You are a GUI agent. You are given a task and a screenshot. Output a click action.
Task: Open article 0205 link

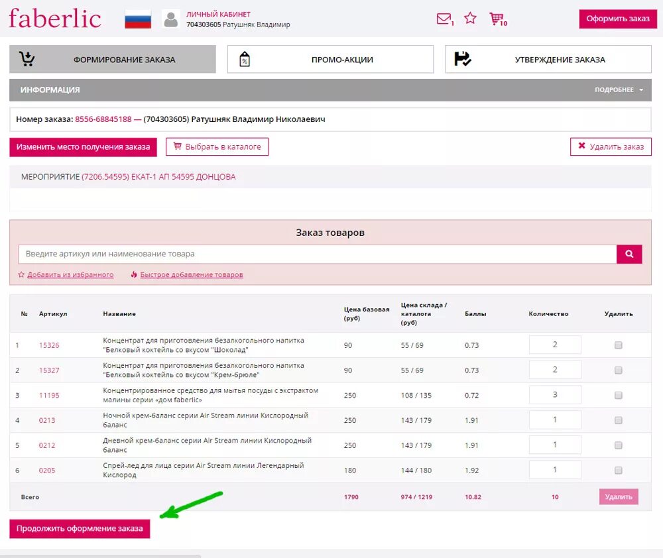47,470
